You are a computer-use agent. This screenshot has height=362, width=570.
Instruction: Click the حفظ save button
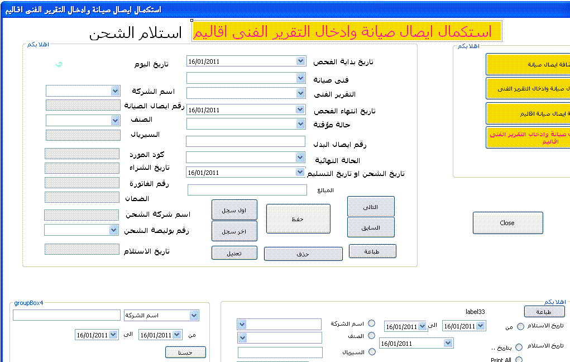pos(298,218)
